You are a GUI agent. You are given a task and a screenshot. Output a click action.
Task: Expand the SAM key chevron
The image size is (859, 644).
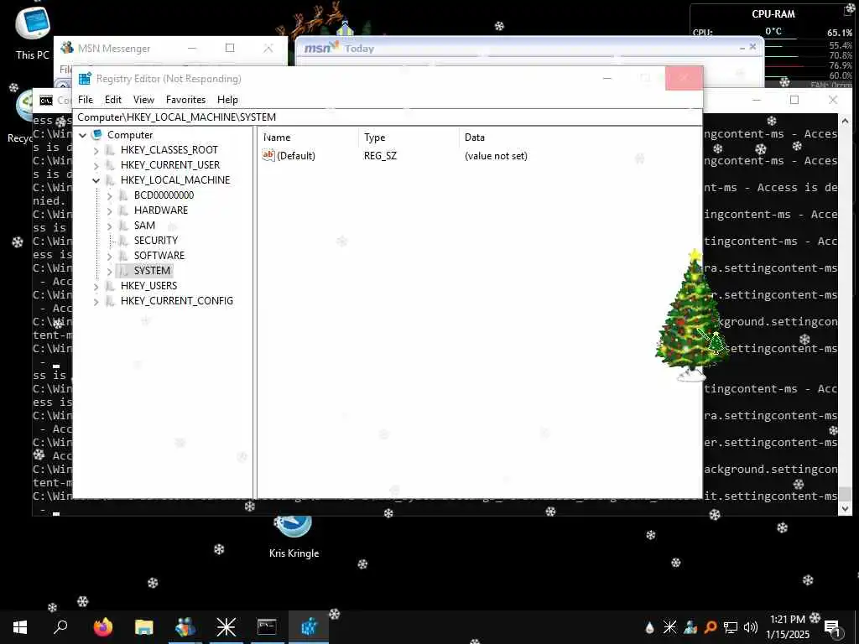tap(109, 226)
